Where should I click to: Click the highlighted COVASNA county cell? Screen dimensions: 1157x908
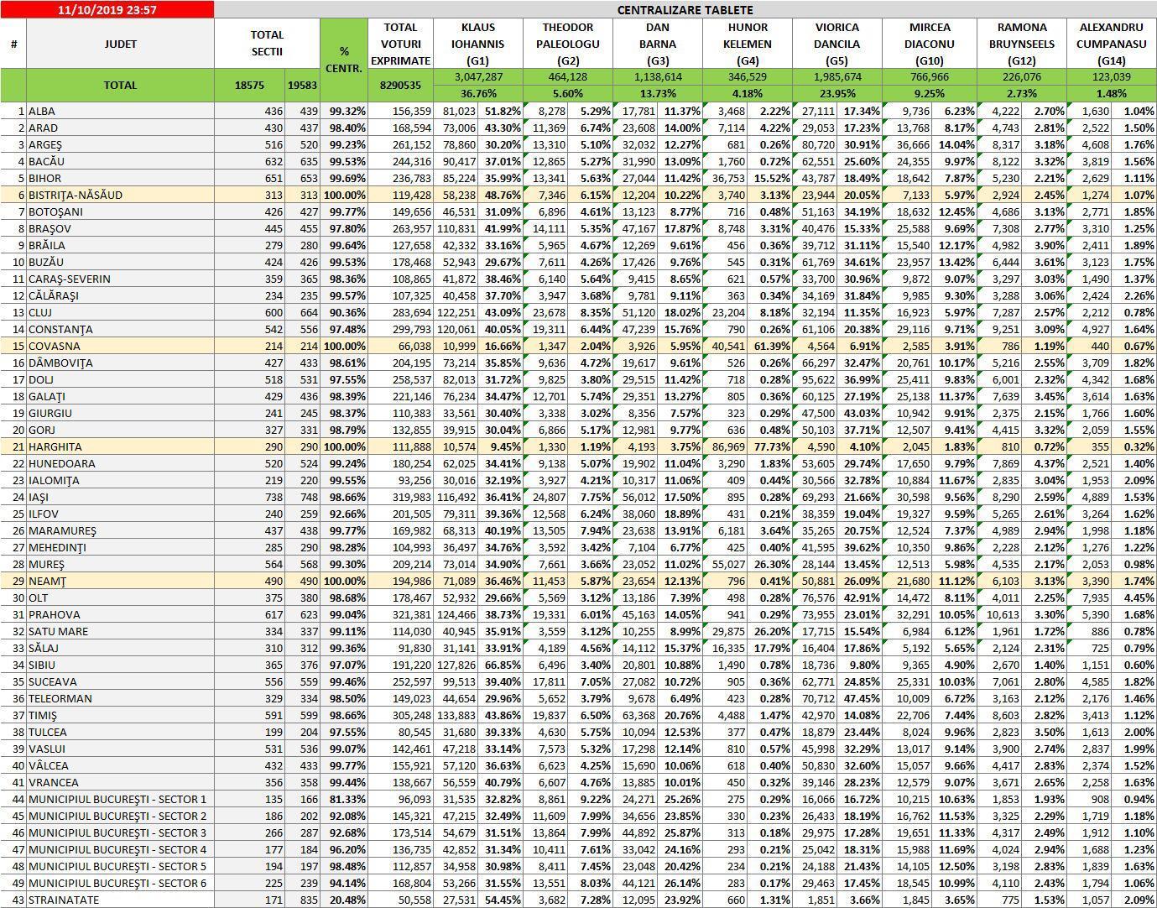coord(120,346)
